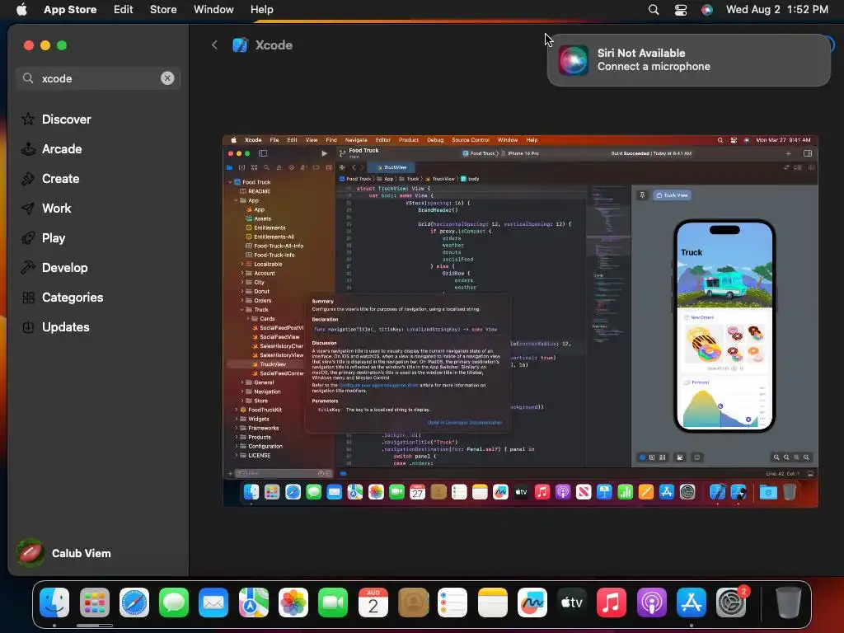Open Calendar from the Dock
Viewport: 844px width, 633px height.
point(373,603)
